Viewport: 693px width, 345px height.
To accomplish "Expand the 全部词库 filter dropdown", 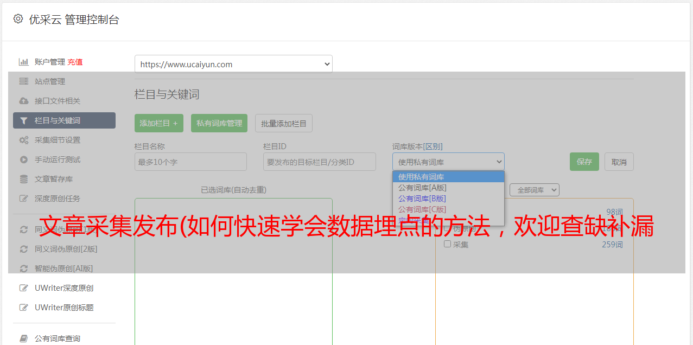I will pos(534,190).
